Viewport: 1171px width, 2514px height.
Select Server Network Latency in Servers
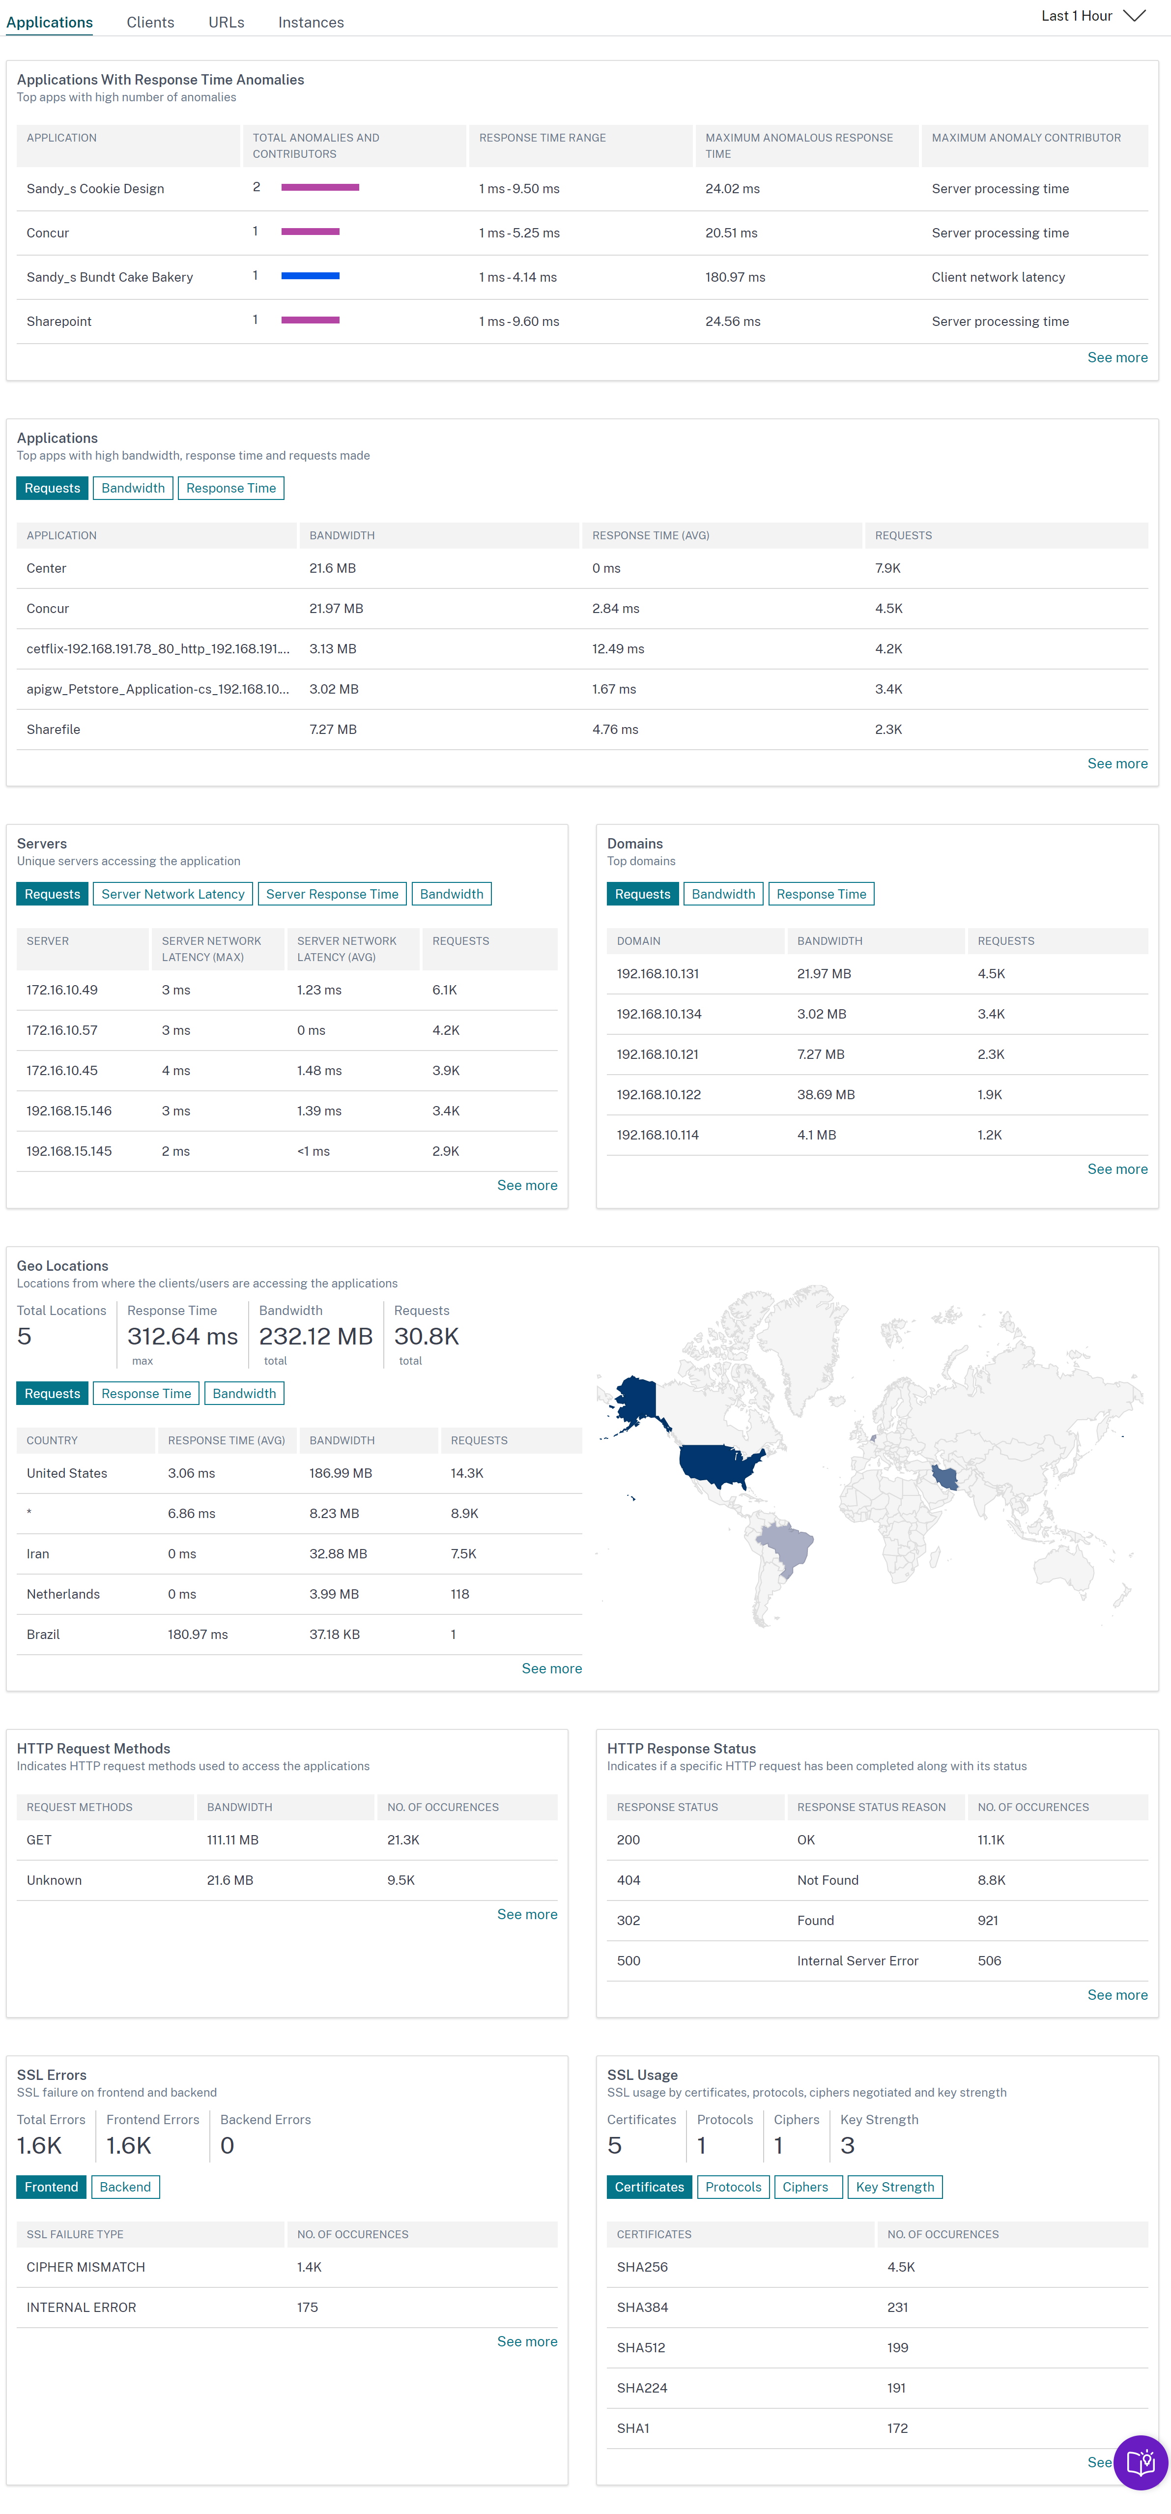(x=172, y=894)
